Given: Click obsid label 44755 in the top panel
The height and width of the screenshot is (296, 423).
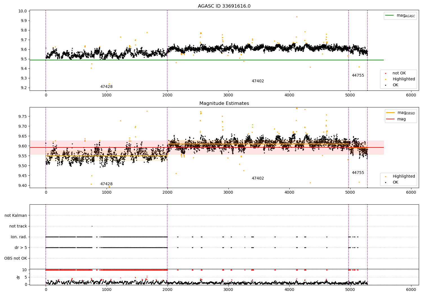Looking at the screenshot, I should click(x=358, y=76).
